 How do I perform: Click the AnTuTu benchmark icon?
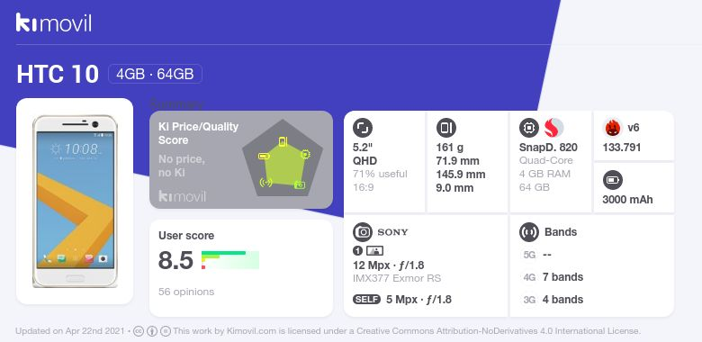click(612, 128)
